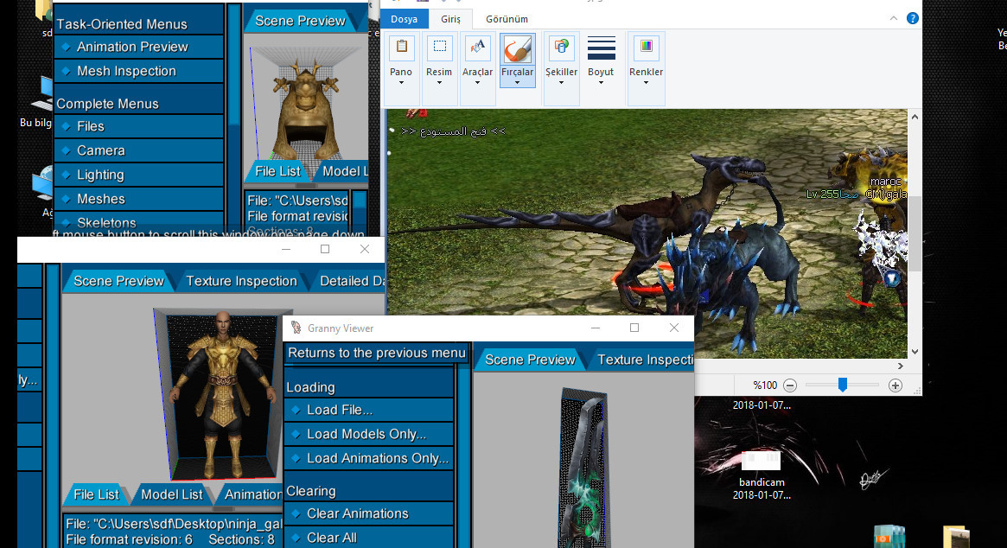Click the Granny Viewer title bar icon

[x=296, y=328]
